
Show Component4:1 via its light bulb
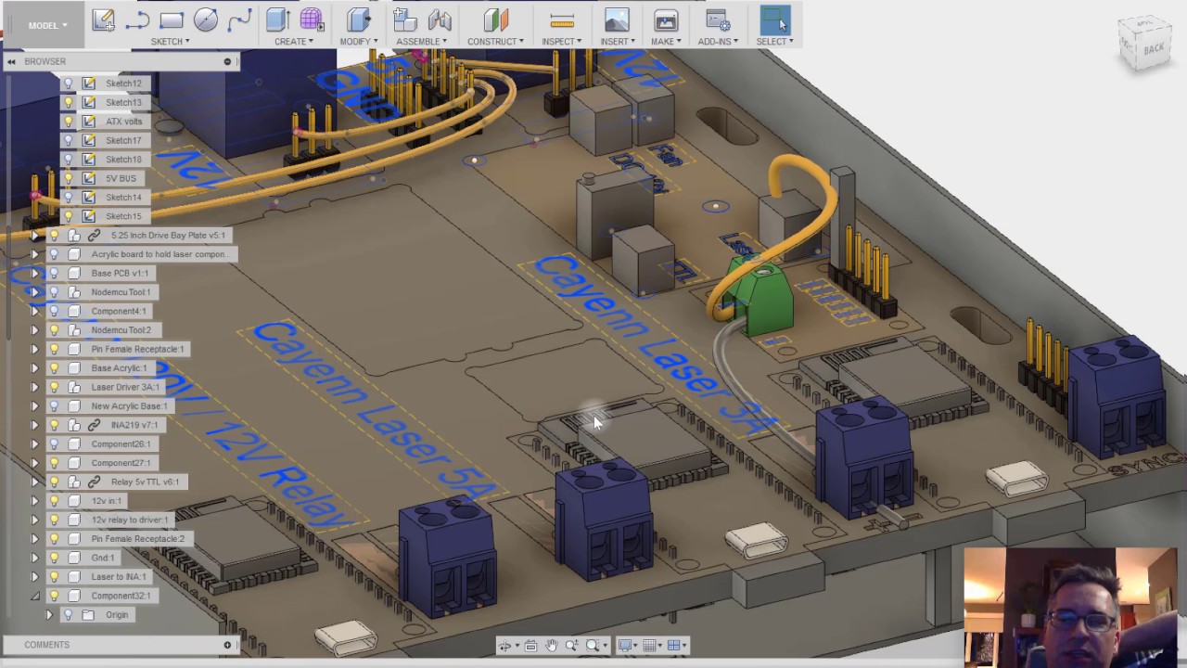pyautogui.click(x=54, y=311)
